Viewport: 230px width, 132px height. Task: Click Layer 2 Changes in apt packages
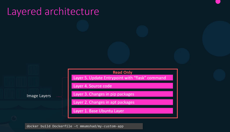[x=122, y=102]
